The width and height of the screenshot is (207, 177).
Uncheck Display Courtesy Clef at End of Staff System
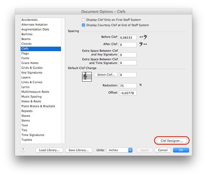[x=83, y=25]
